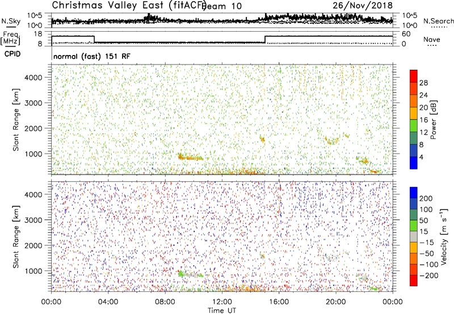Click the blue segment of Power color bar
The width and height of the screenshot is (454, 314).
click(x=414, y=163)
